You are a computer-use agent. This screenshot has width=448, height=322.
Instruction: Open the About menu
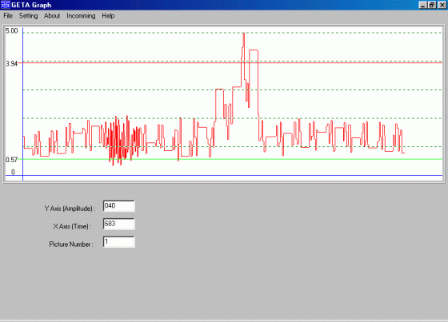click(x=52, y=16)
